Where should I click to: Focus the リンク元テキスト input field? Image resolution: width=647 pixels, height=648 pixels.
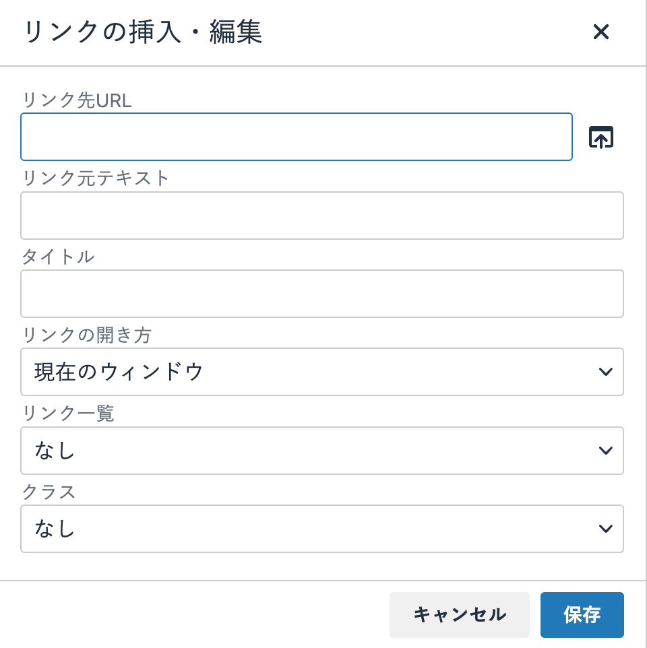pyautogui.click(x=321, y=216)
